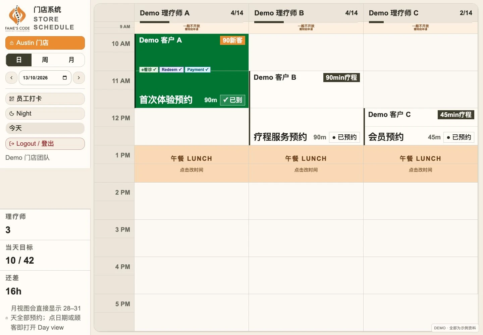Click the 9 AM 一般不开放 notice under 理疗师 A

(x=192, y=27)
